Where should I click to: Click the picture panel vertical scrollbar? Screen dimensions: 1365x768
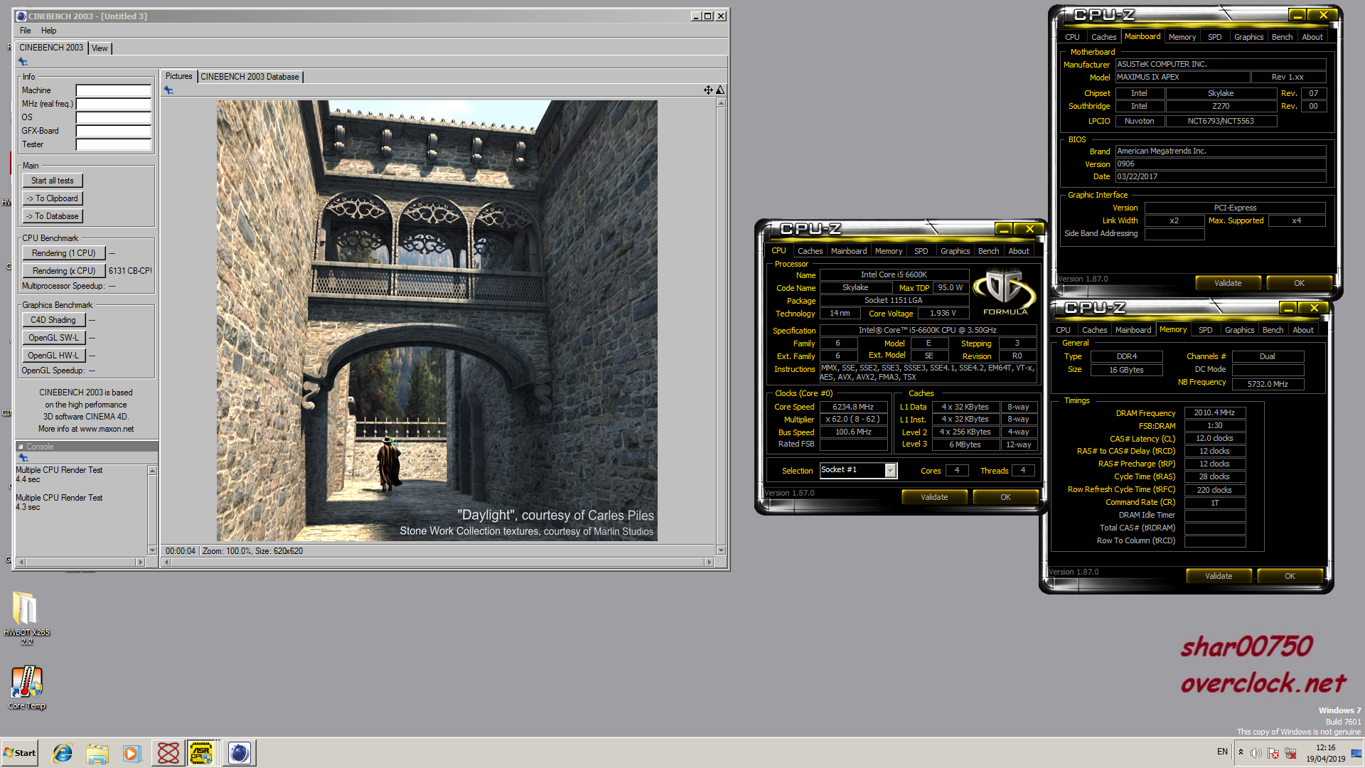click(x=721, y=326)
